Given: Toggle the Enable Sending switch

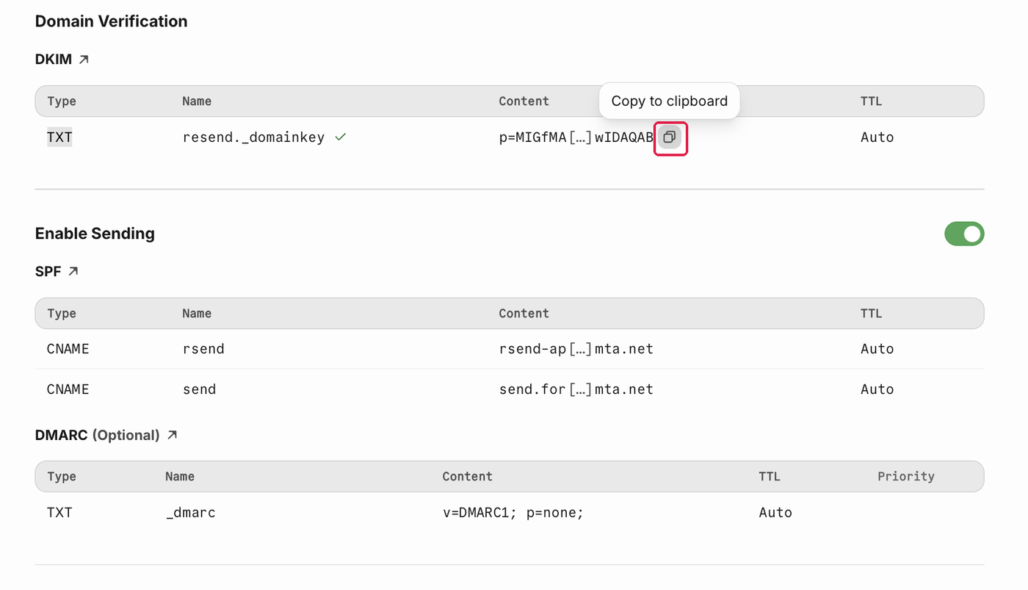Looking at the screenshot, I should click(964, 234).
